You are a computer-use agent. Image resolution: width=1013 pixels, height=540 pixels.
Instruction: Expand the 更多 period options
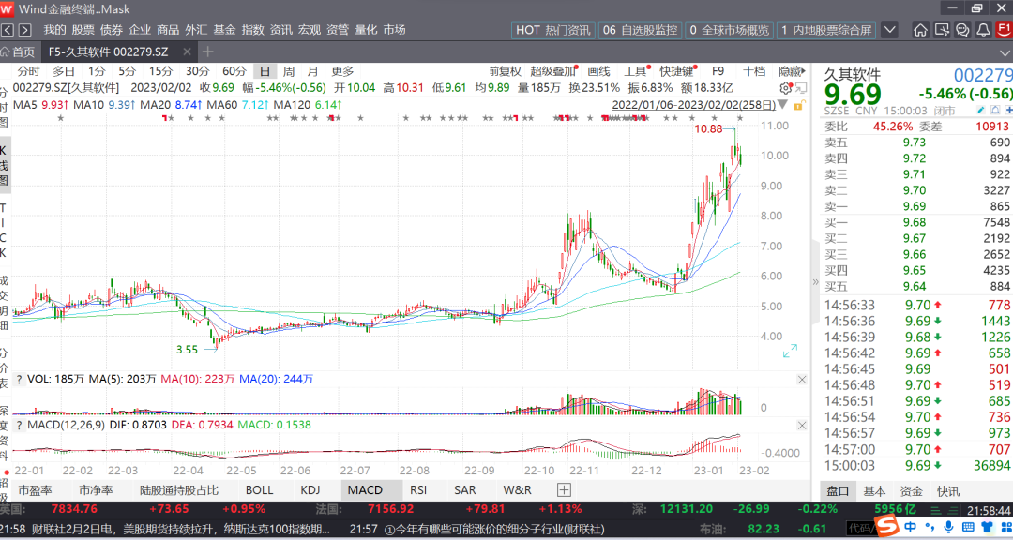coord(342,71)
